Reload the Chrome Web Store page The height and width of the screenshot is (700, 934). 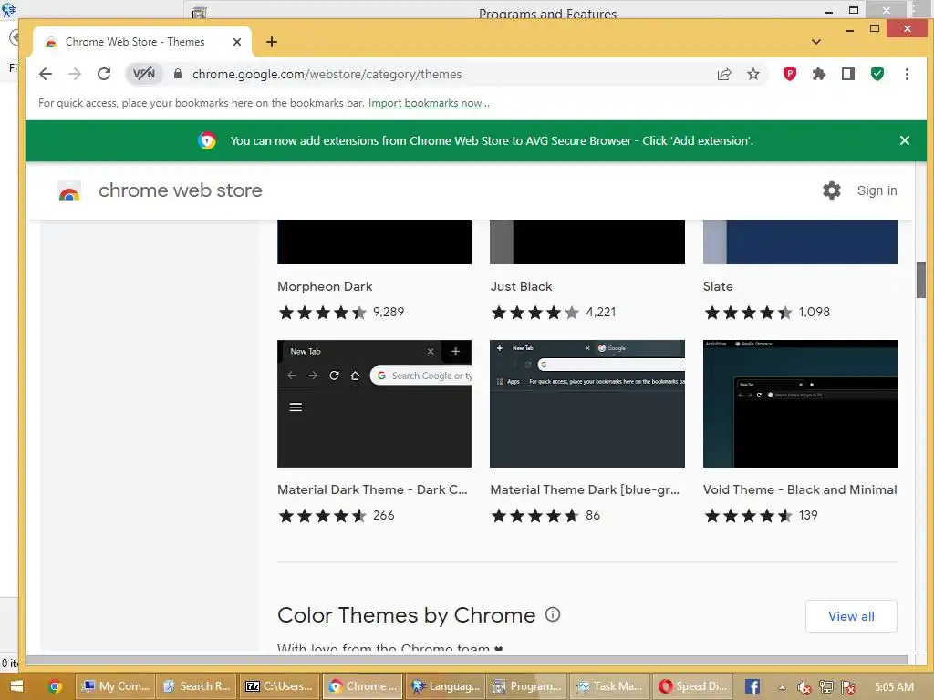(x=104, y=74)
